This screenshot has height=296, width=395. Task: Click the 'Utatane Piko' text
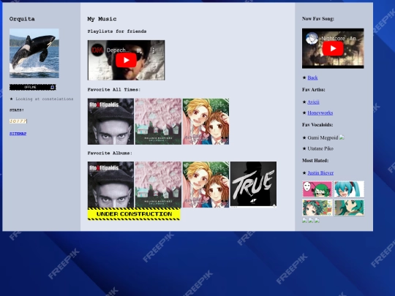tap(320, 148)
